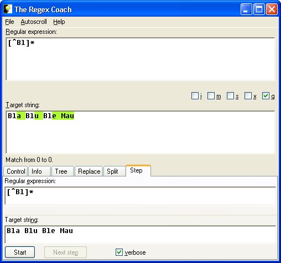Disable the verbose checkbox

(119, 252)
